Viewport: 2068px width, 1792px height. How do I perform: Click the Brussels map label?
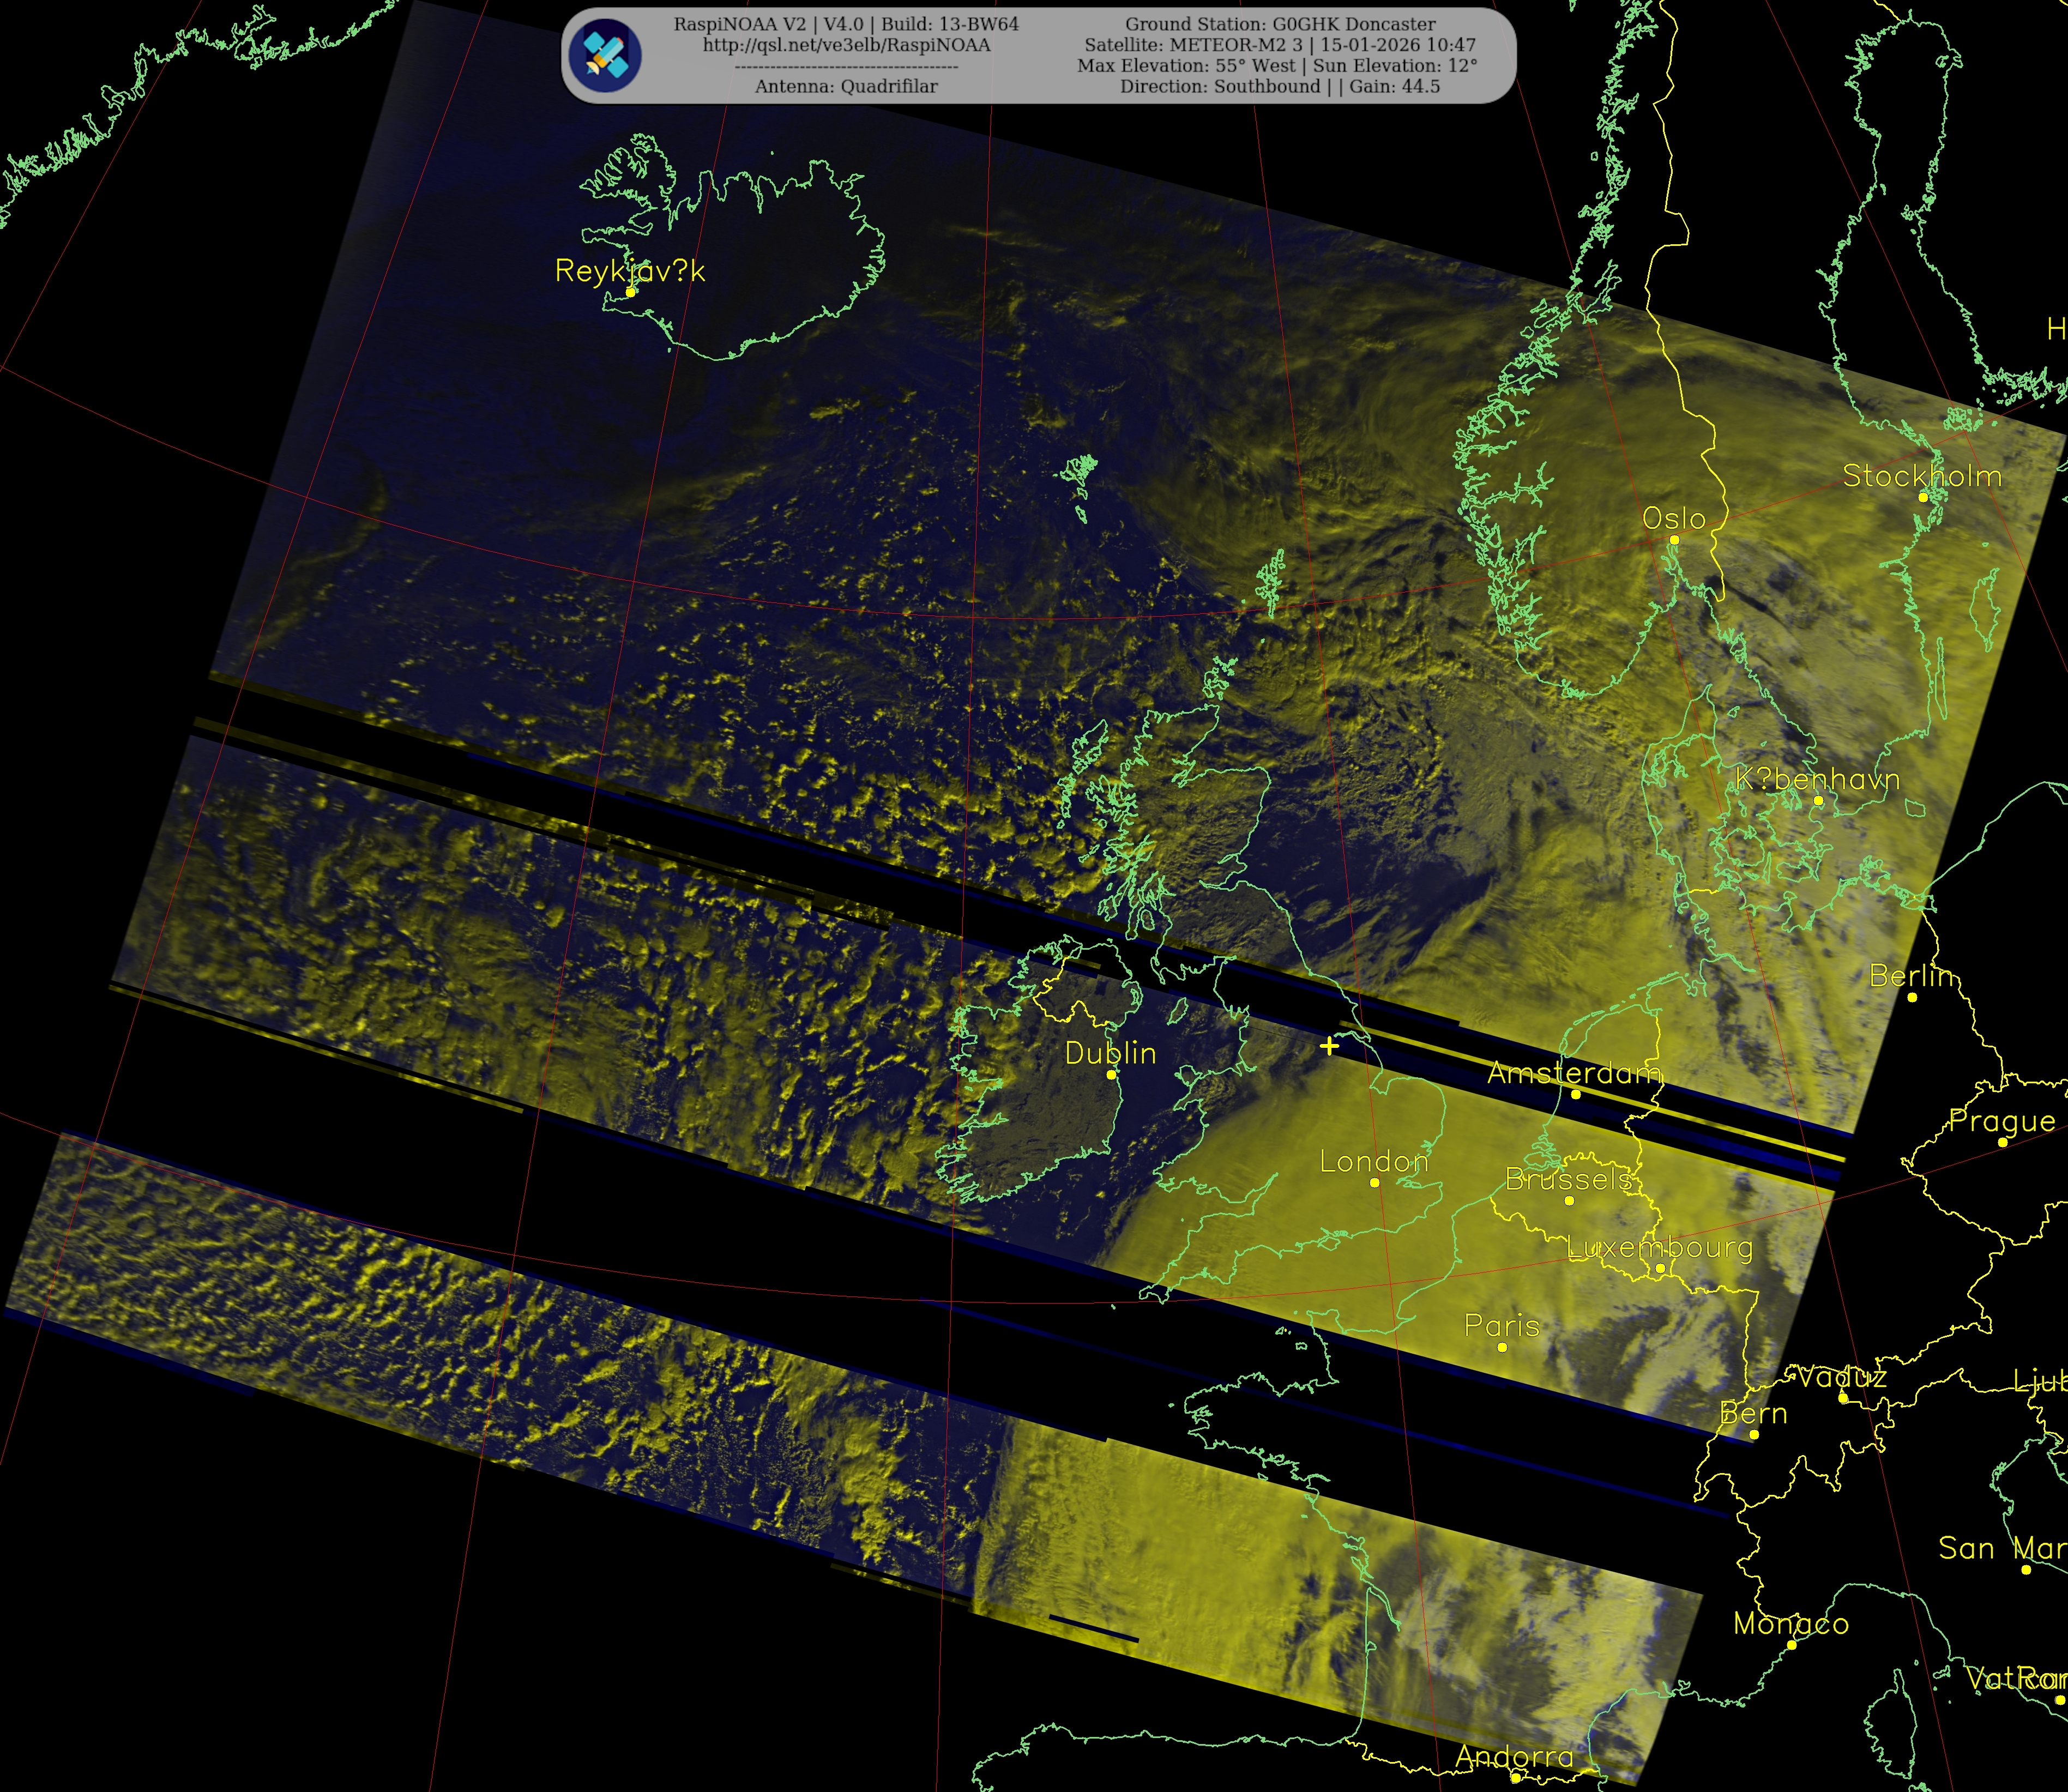coord(1568,1180)
